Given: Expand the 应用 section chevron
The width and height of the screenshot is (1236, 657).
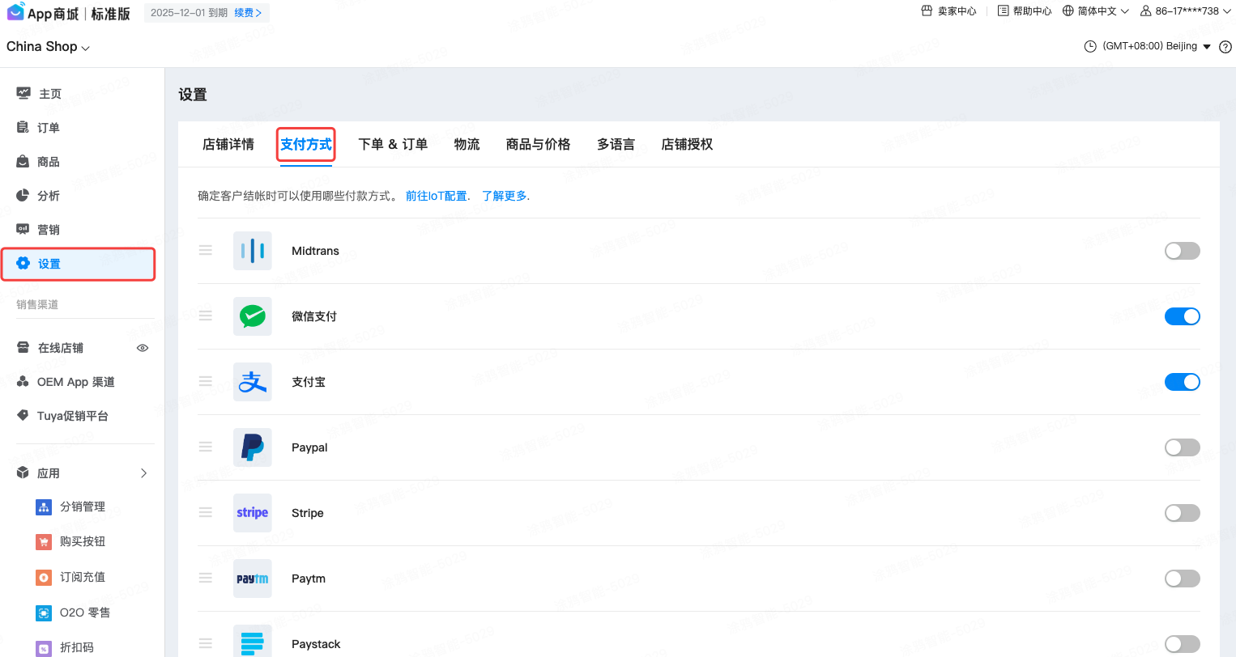Looking at the screenshot, I should [x=144, y=473].
